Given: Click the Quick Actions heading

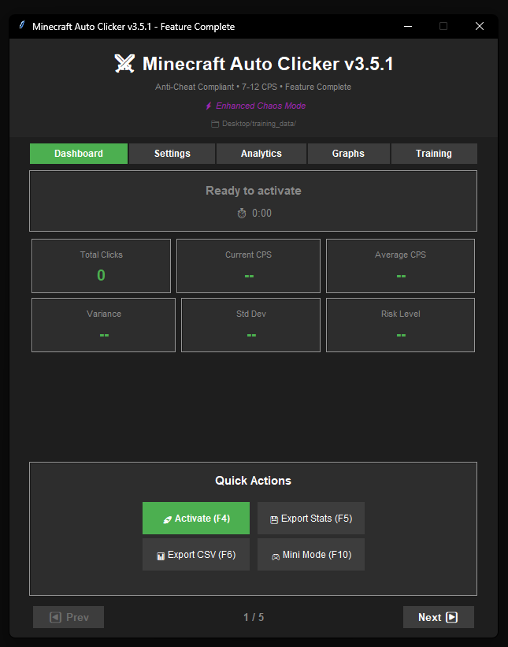Looking at the screenshot, I should [253, 481].
